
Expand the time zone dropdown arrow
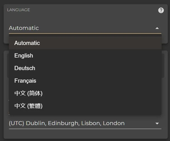157,123
